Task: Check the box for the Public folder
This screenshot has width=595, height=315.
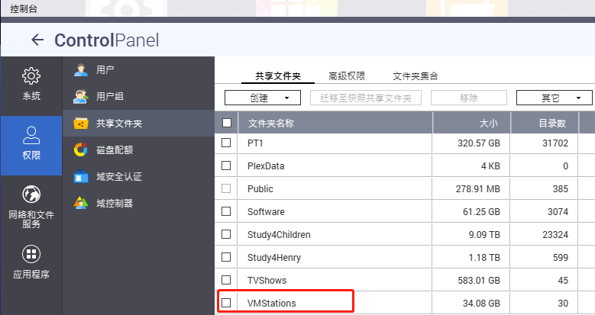Action: 226,188
